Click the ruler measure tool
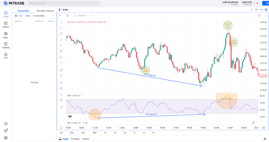Viewport: 269px width, 142px height. click(61, 70)
